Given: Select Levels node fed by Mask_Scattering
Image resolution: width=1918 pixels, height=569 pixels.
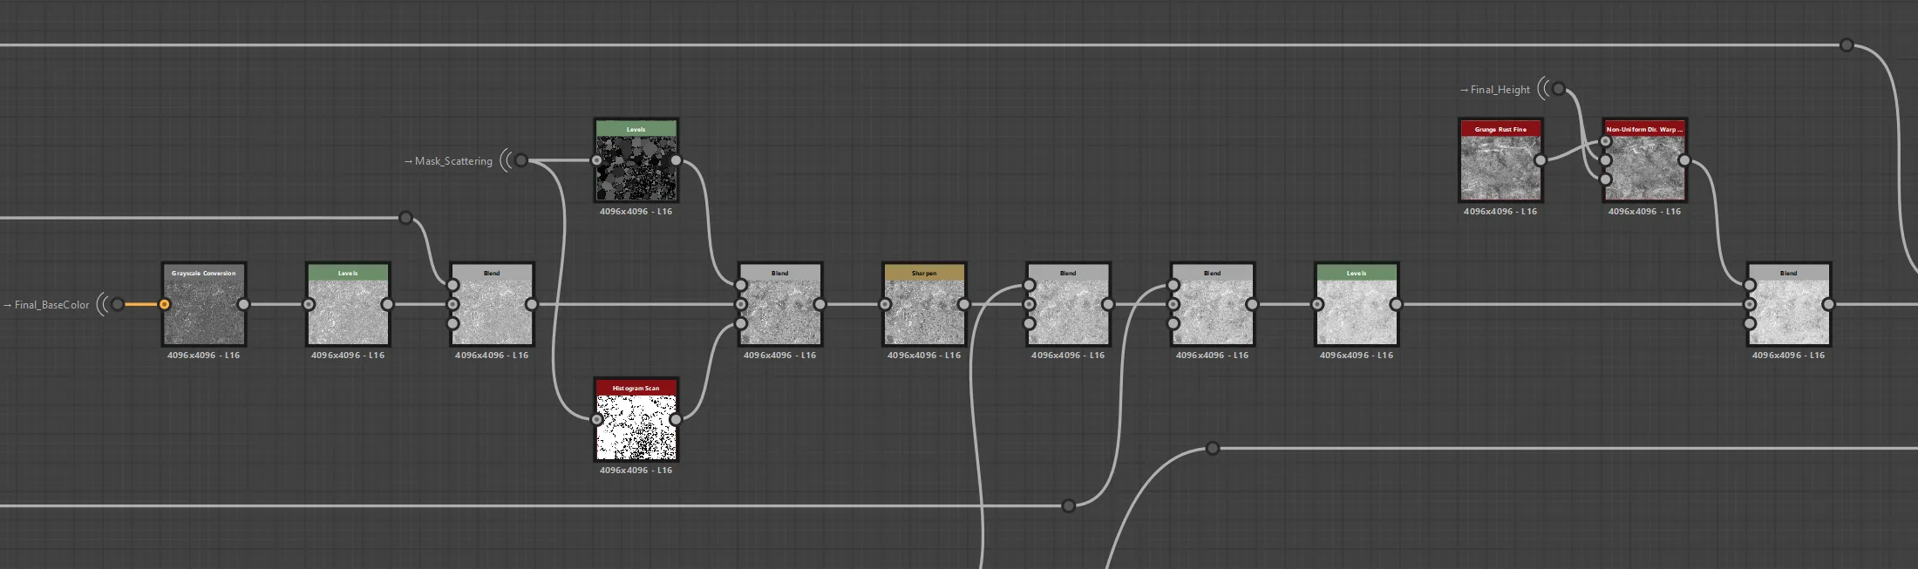Looking at the screenshot, I should (636, 160).
